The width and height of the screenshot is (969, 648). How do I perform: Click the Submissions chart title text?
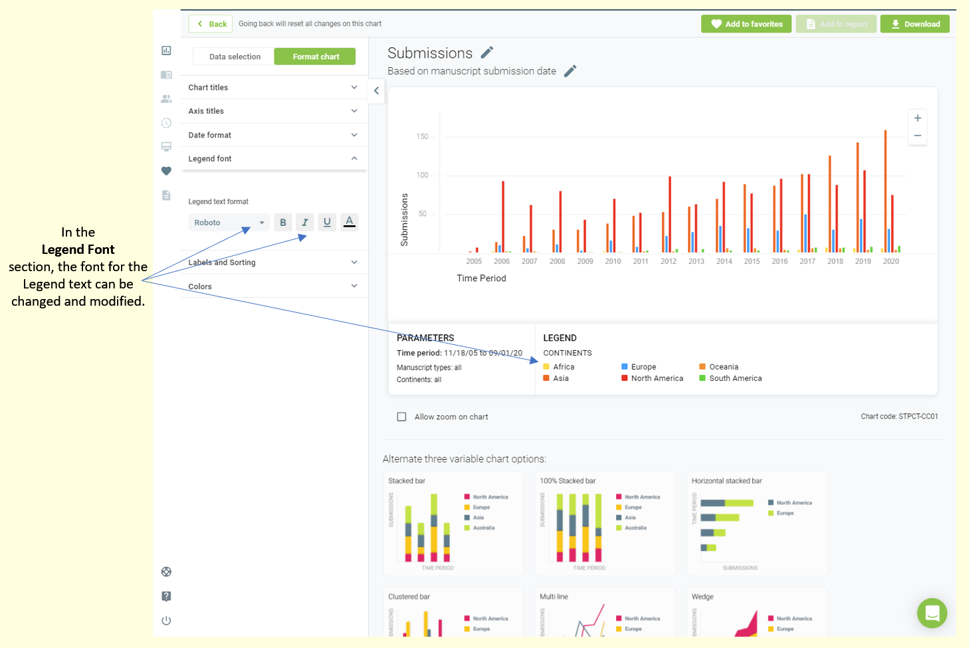tap(430, 53)
